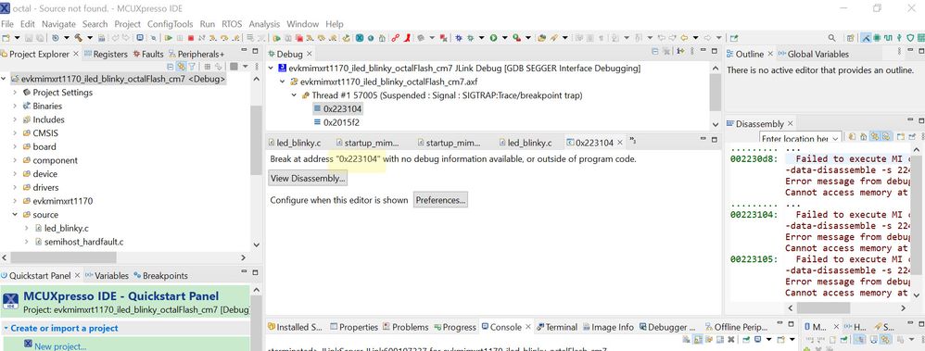Open the Registers view tab

click(106, 54)
